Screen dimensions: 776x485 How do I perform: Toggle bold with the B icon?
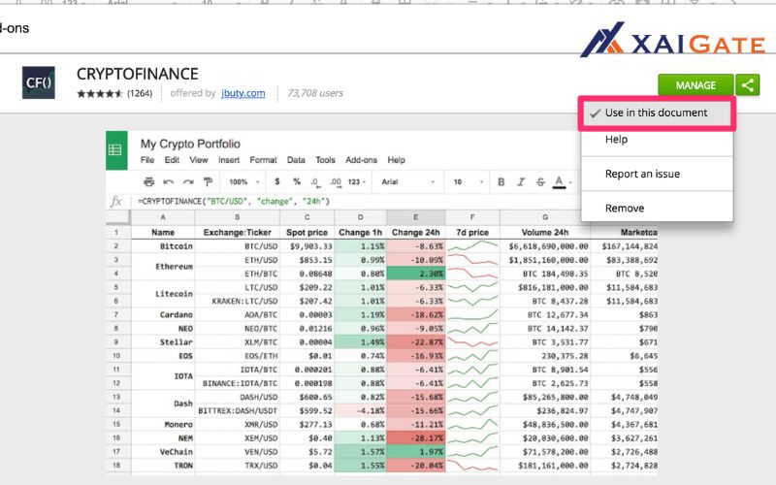click(x=501, y=182)
